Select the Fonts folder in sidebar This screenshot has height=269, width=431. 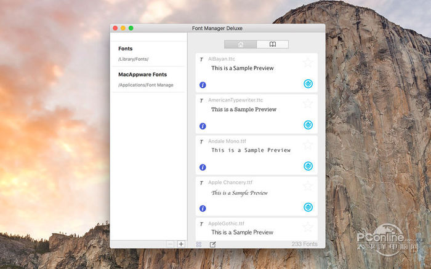pos(148,54)
